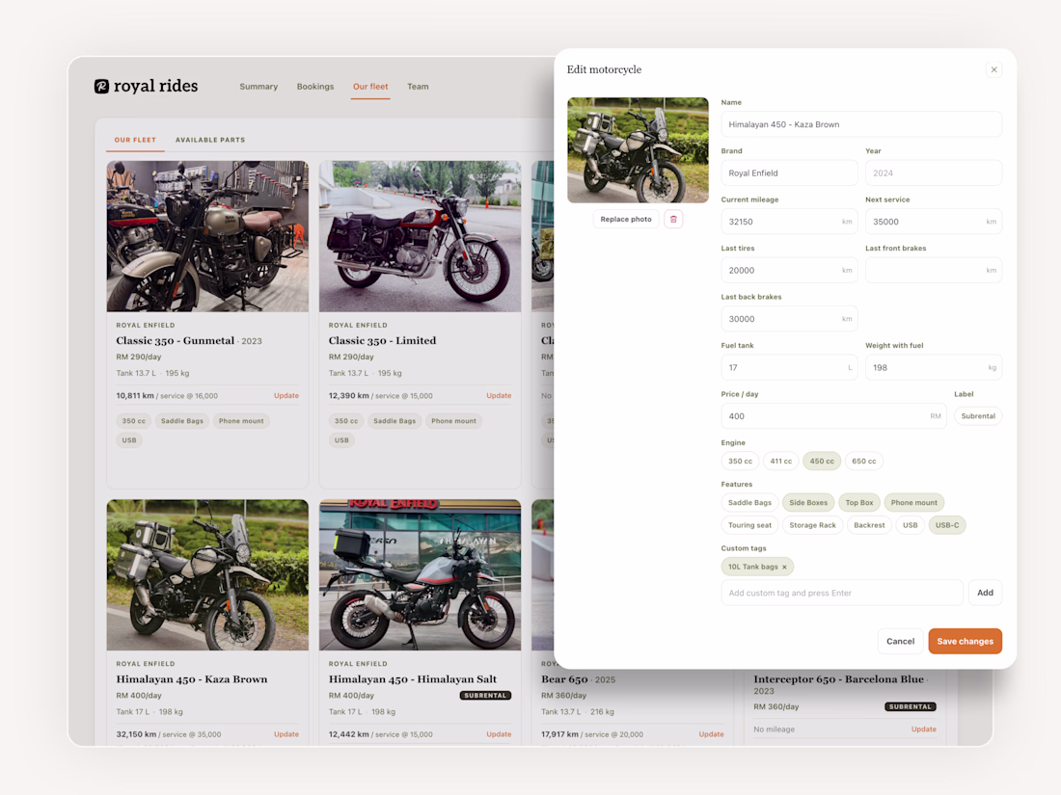Click the Save changes button

[965, 642]
